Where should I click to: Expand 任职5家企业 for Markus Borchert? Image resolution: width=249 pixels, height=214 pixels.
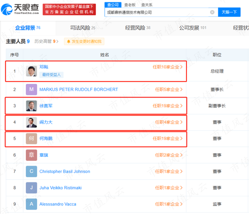169,89
